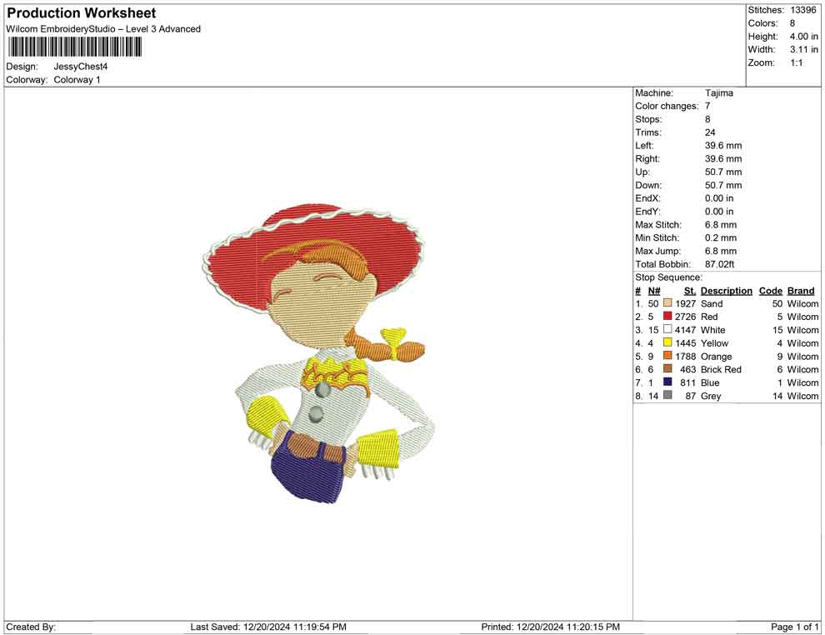Click the 'Created By:' footer label

point(31,627)
